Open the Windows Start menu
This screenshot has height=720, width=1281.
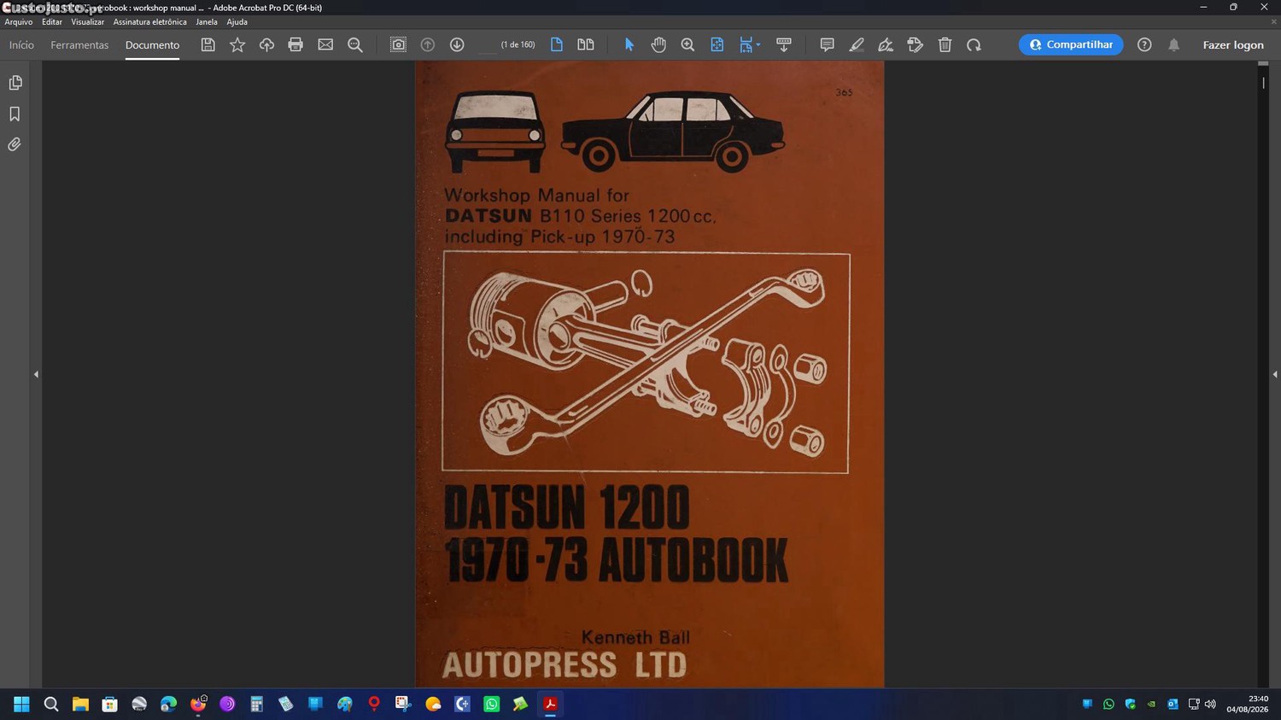coord(21,704)
